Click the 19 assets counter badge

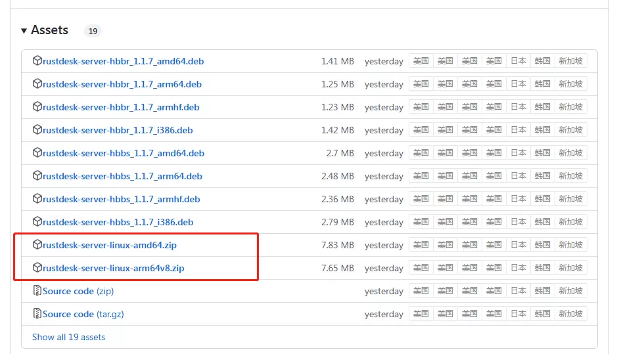click(x=93, y=31)
